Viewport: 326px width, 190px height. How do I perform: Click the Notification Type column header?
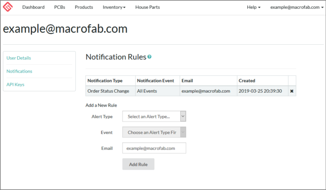105,81
